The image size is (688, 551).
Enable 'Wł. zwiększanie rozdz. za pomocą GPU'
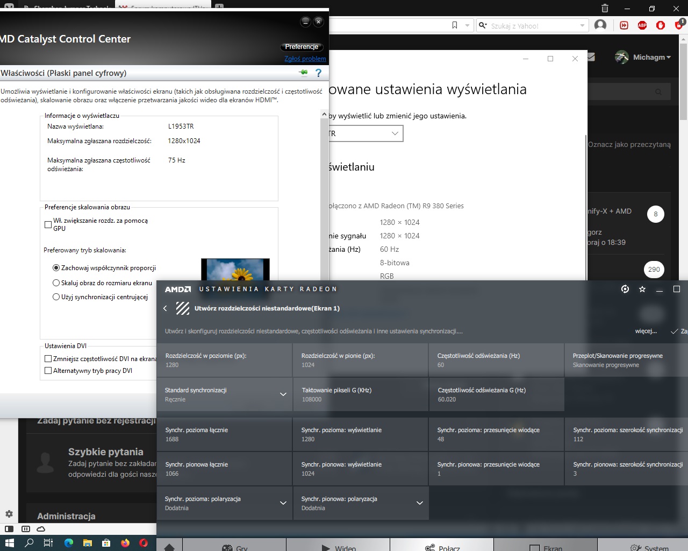click(48, 224)
